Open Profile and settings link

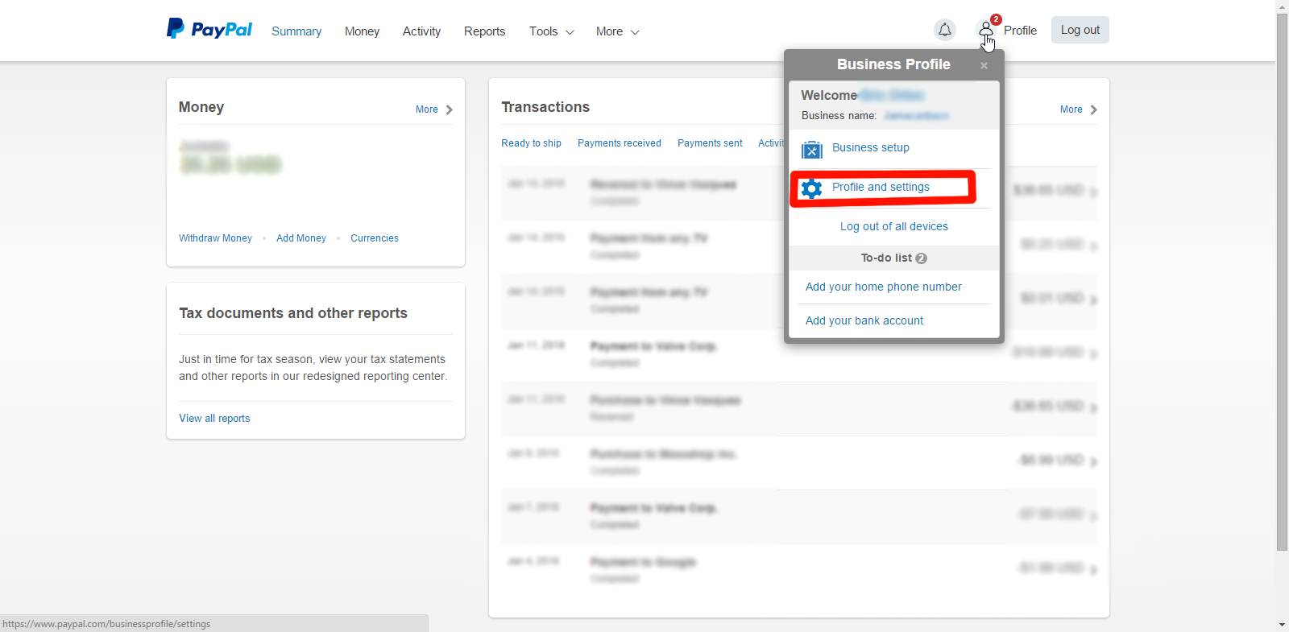(881, 187)
